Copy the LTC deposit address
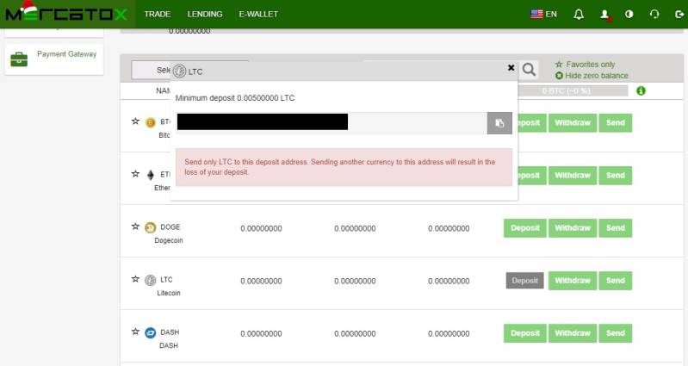This screenshot has width=688, height=366. tap(499, 123)
